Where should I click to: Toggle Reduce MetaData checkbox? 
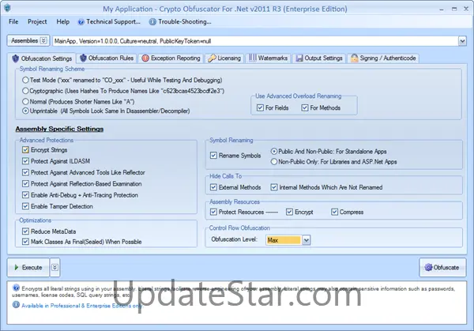[26, 231]
